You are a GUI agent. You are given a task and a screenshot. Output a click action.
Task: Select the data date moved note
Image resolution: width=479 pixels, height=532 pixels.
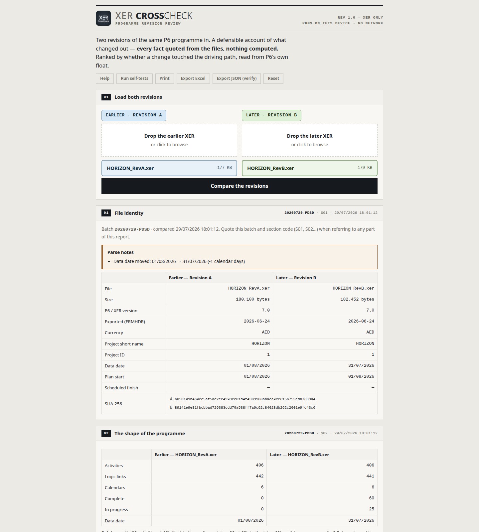pos(179,261)
